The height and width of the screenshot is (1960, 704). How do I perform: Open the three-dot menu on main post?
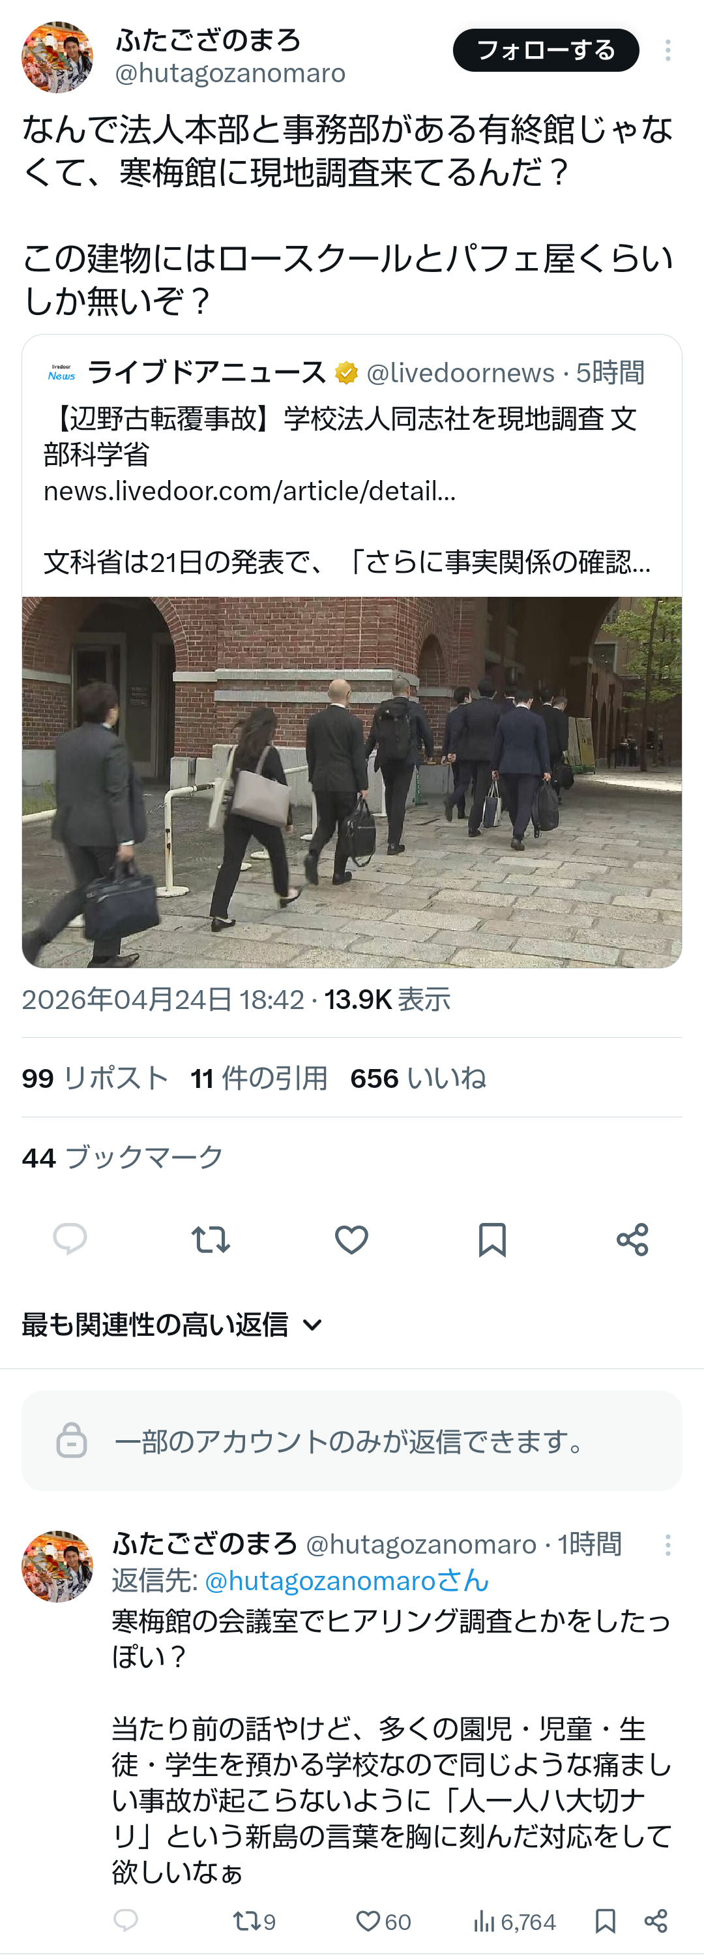pyautogui.click(x=667, y=50)
